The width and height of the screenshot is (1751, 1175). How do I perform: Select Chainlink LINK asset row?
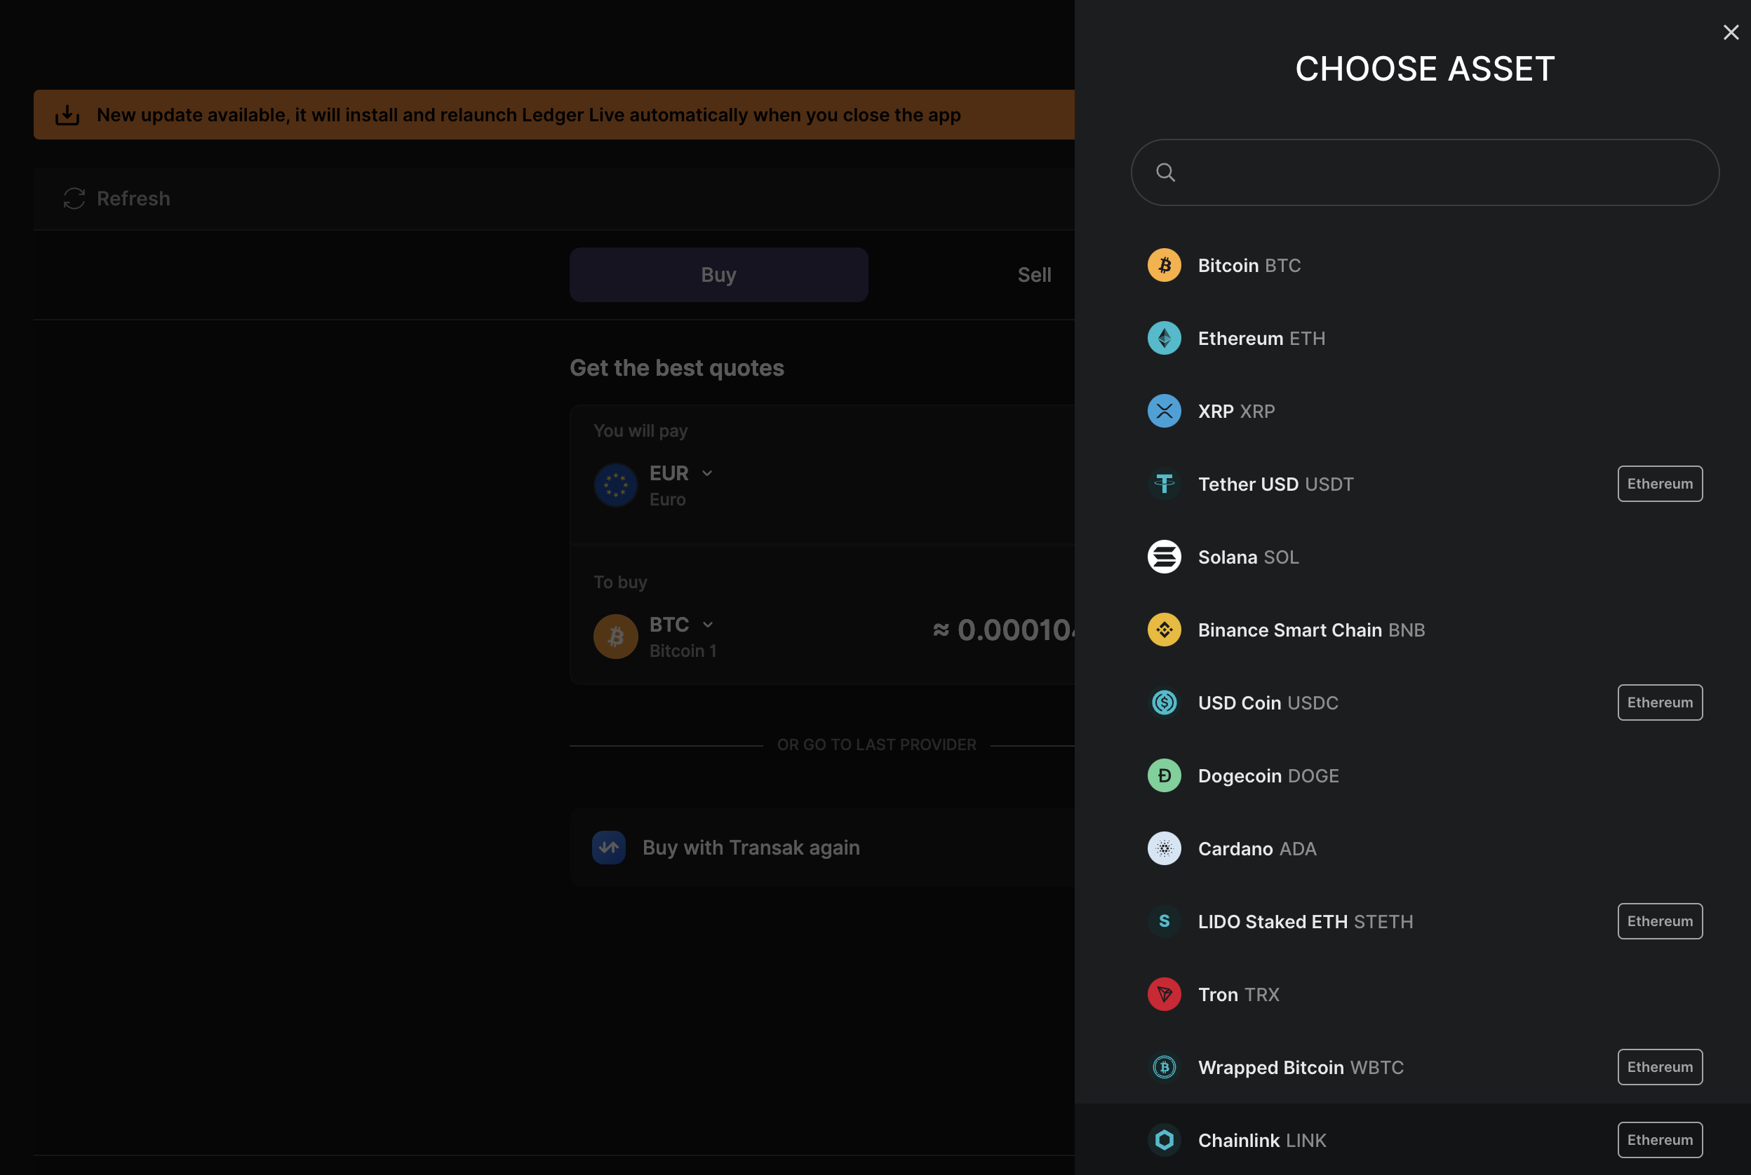(1262, 1140)
